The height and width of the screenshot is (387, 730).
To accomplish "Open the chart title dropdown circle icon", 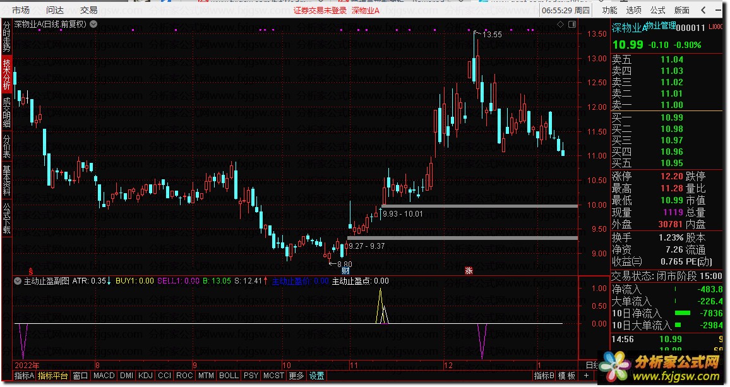I will tap(93, 24).
